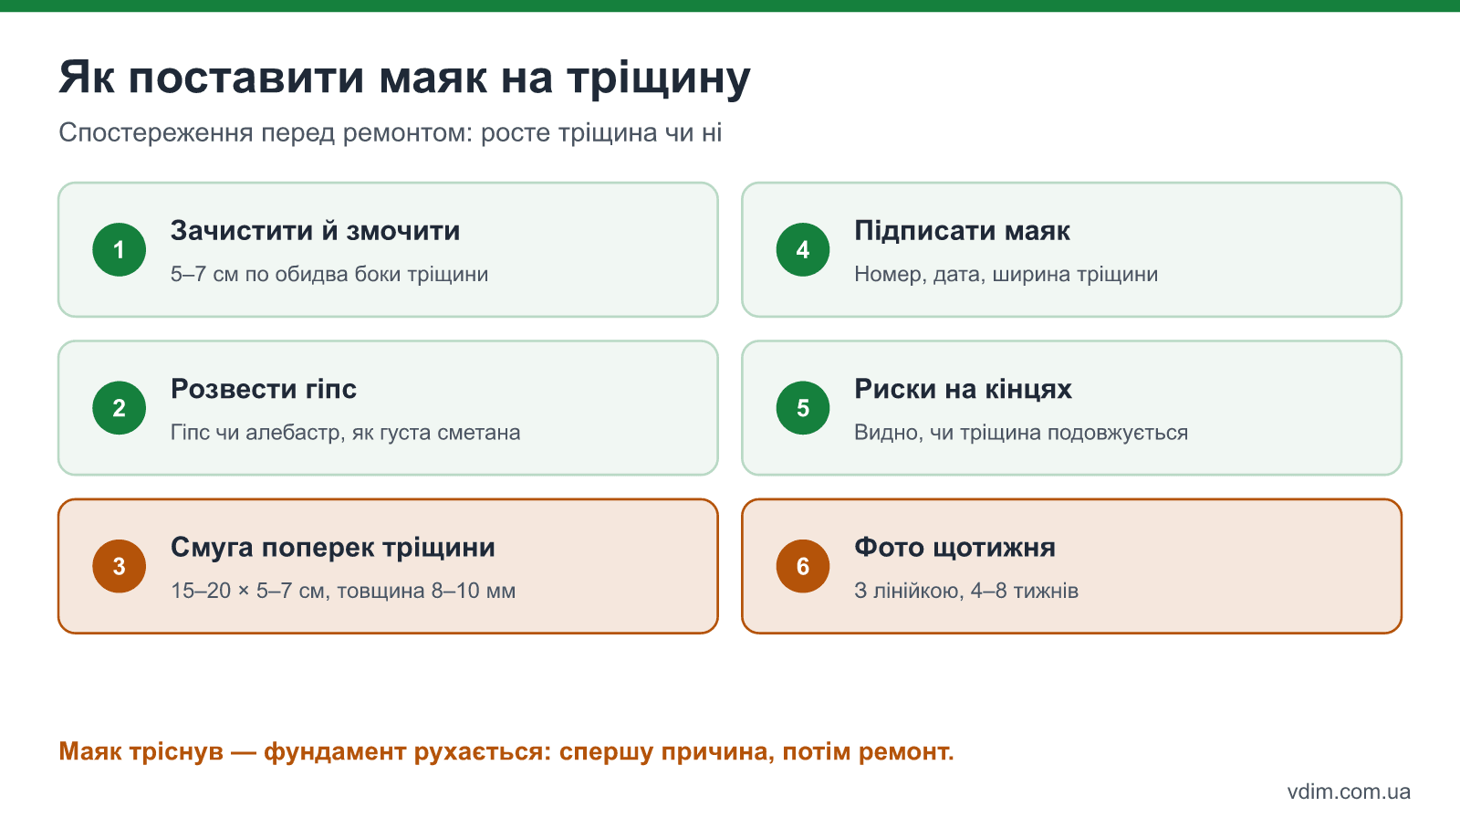The width and height of the screenshot is (1460, 828).
Task: Click the heading "Підписати маяк"
Action: coord(962,231)
